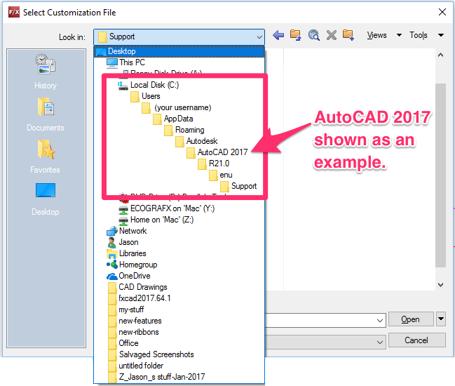Image resolution: width=455 pixels, height=386 pixels.
Task: Select Local Disk (C:)
Action: click(x=149, y=85)
